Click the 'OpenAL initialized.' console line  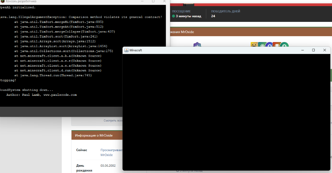[x=18, y=7]
